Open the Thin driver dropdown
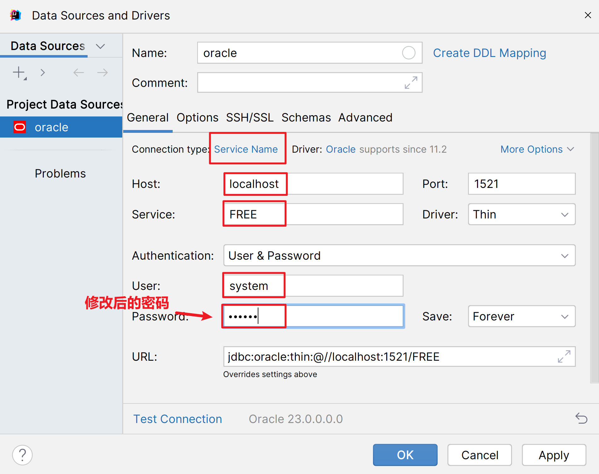 521,214
